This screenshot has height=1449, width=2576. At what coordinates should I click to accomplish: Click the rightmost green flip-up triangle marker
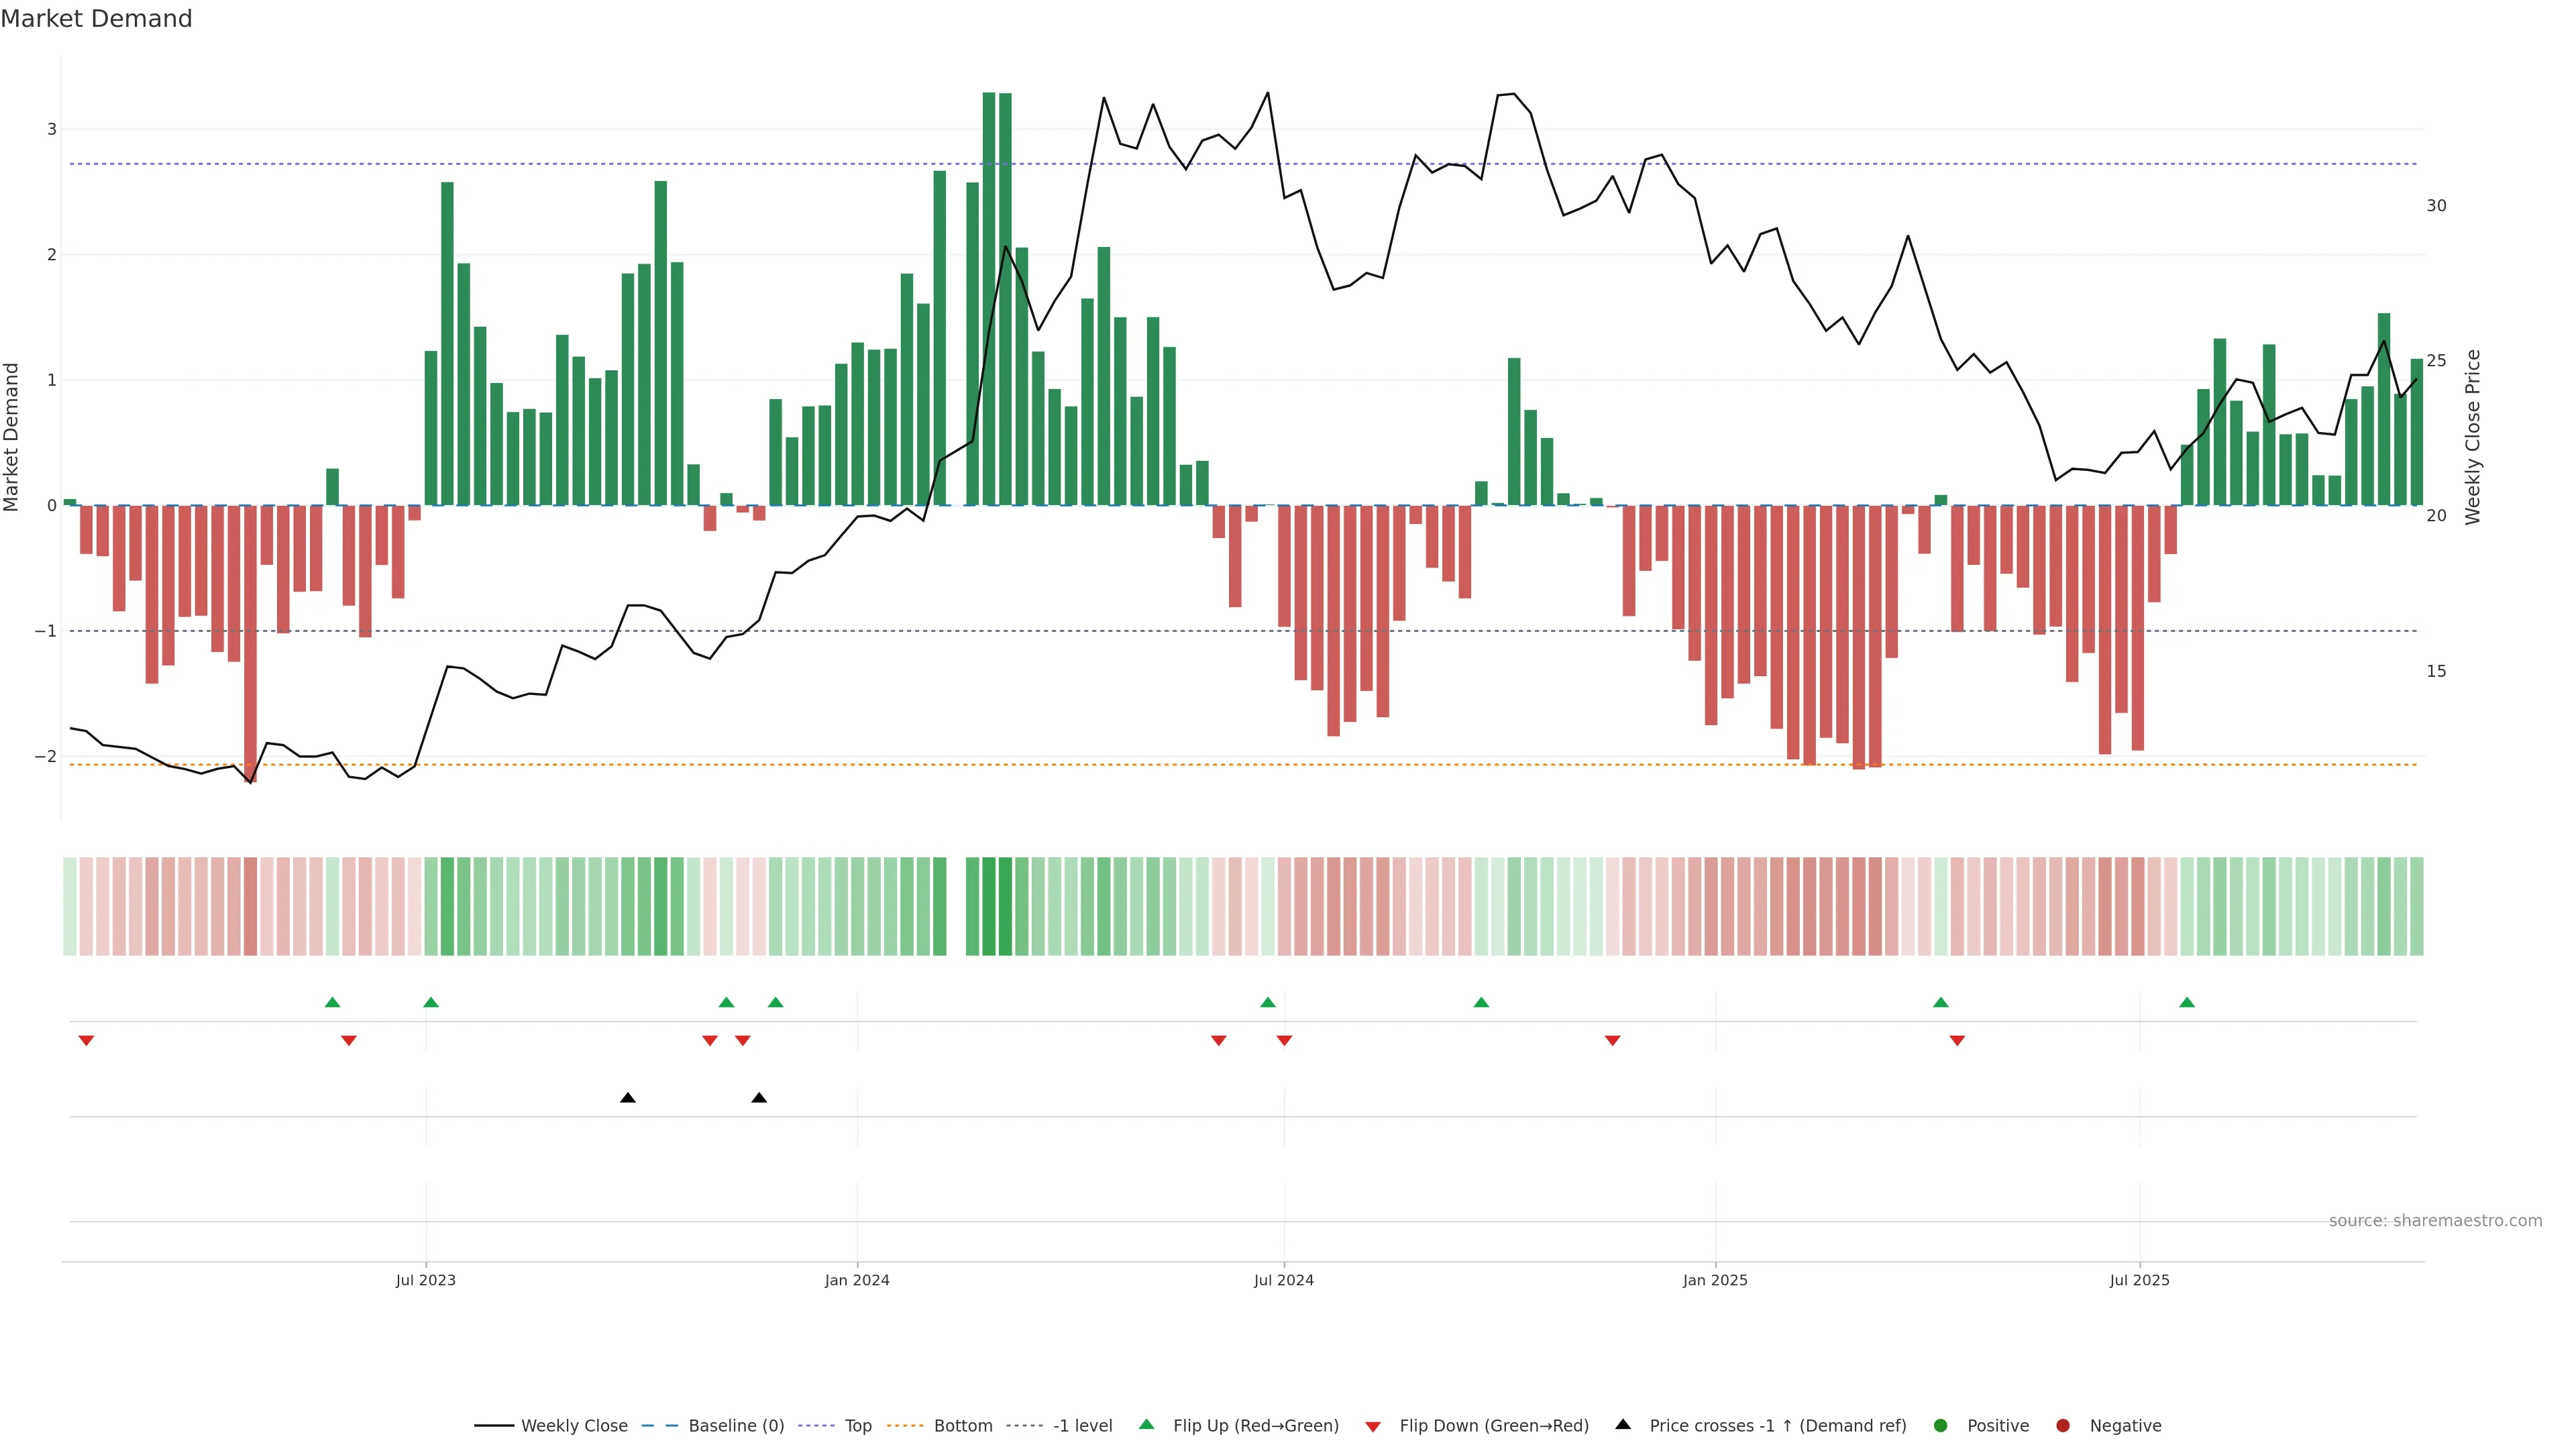coord(2187,1003)
